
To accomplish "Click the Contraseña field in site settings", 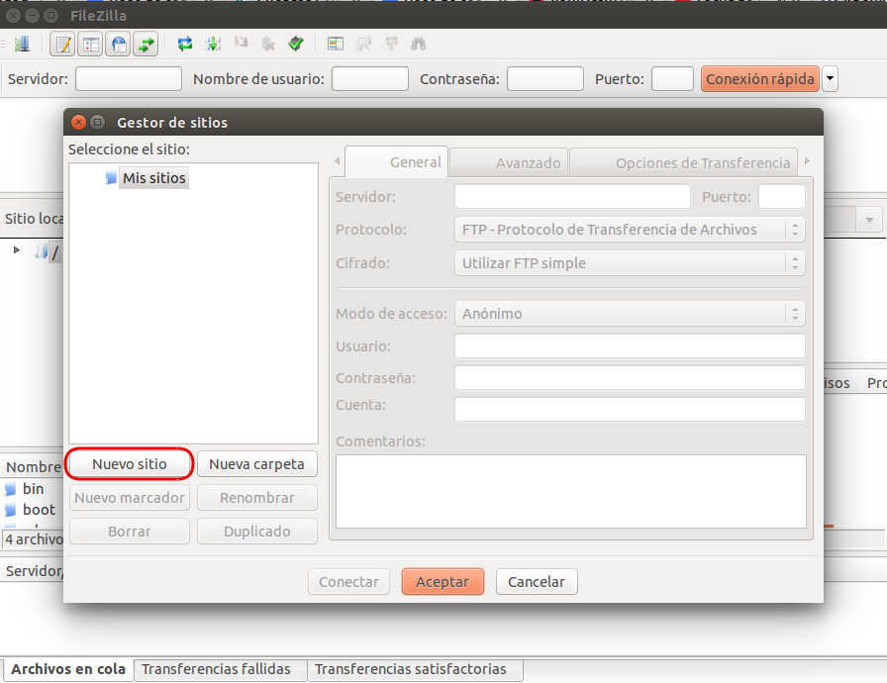I will pos(630,378).
